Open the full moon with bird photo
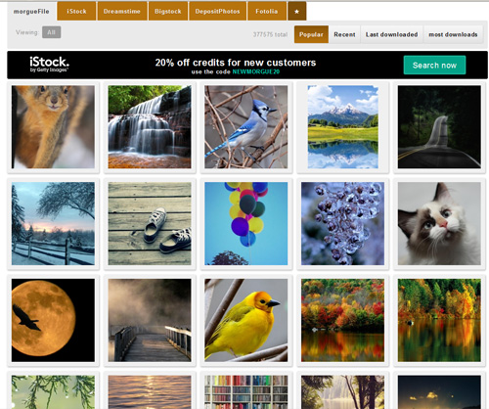This screenshot has height=409, width=489. click(53, 320)
